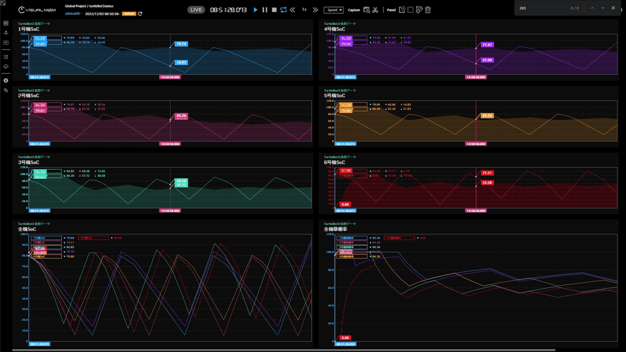Open the list view icon in the sidebar
The width and height of the screenshot is (626, 352).
pyautogui.click(x=6, y=57)
